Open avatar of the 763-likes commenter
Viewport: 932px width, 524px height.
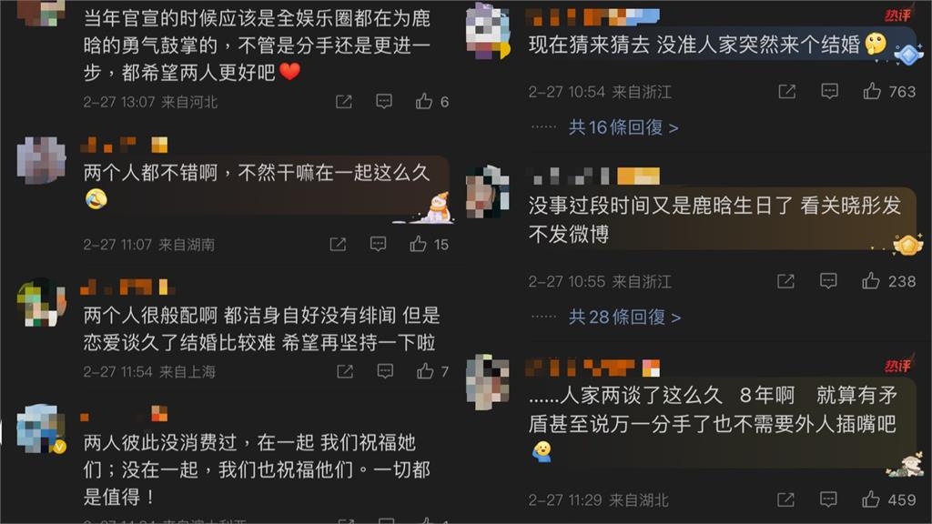pyautogui.click(x=488, y=31)
